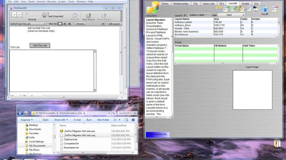The width and height of the screenshot is (286, 160).
Task: Switch FileMaker to Table view
Action: point(69,24)
